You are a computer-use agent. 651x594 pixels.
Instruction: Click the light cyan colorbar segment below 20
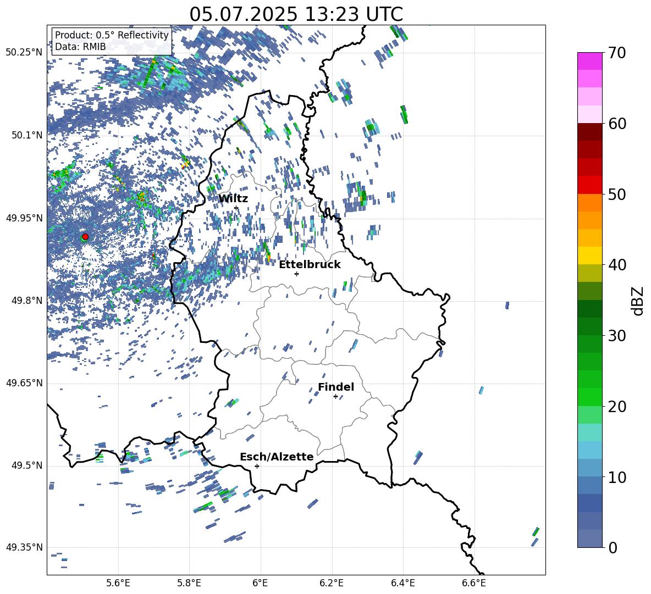click(x=590, y=432)
